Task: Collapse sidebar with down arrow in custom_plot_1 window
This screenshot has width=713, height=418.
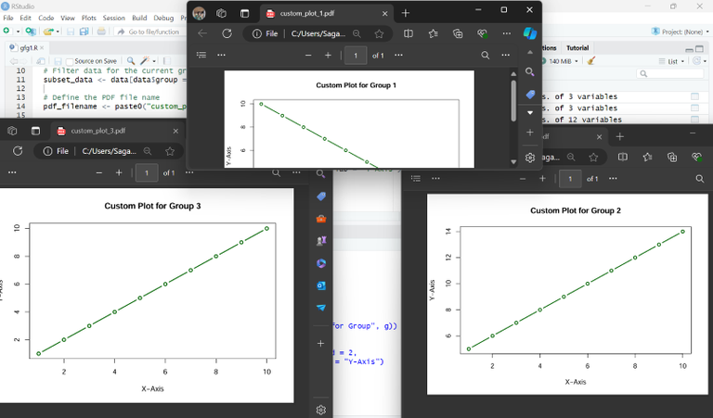Action: point(530,112)
